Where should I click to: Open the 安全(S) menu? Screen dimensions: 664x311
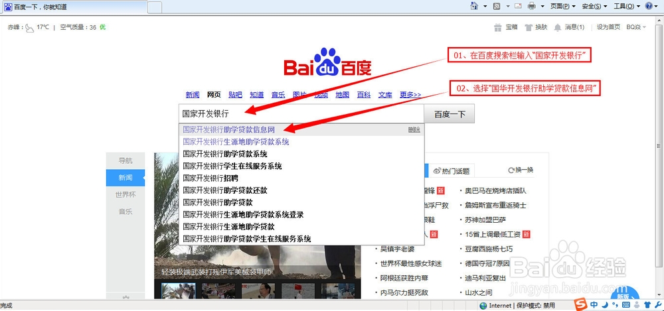point(594,6)
